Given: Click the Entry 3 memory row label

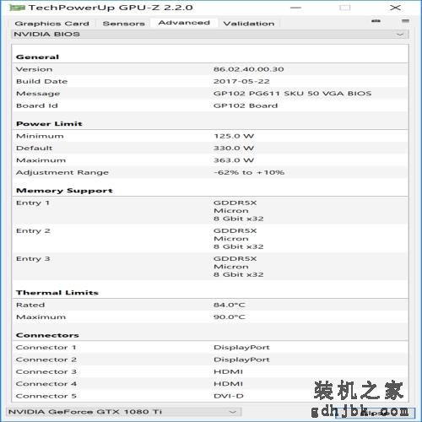Looking at the screenshot, I should coord(33,258).
